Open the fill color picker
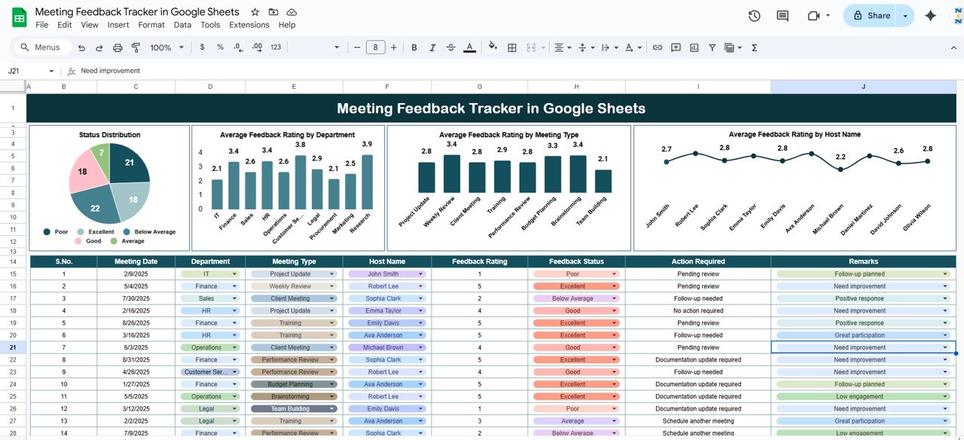Image resolution: width=964 pixels, height=440 pixels. point(493,47)
